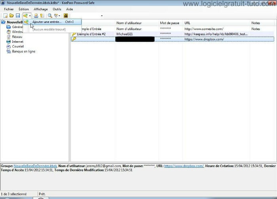Viewport: 277px width, 199px height.
Task: Click the KeePass lock icon in the title bar
Action: tap(3, 3)
